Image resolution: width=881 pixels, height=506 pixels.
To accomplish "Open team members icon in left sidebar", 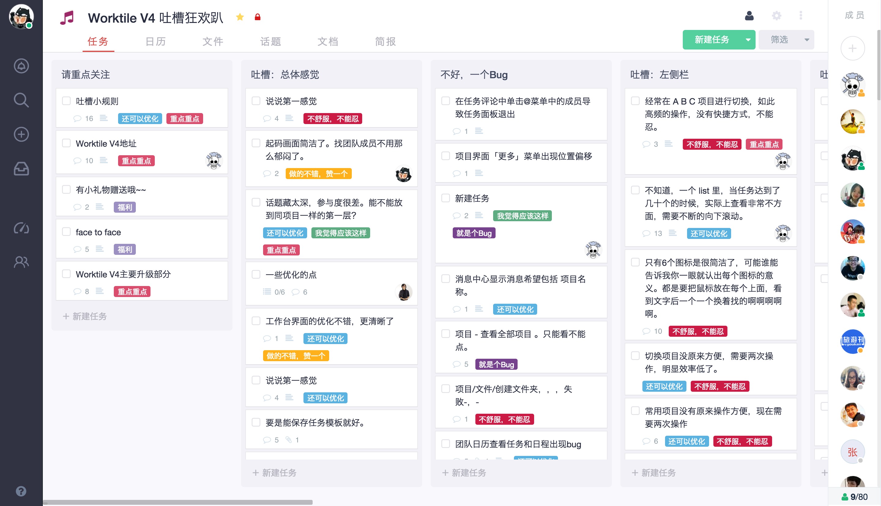I will (x=21, y=262).
